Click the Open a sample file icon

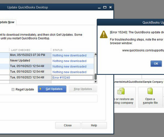click(150, 91)
